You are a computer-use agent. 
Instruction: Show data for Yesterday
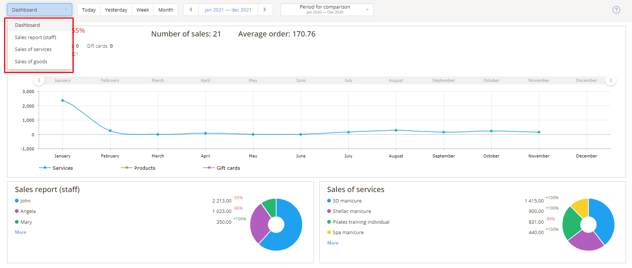tap(116, 10)
